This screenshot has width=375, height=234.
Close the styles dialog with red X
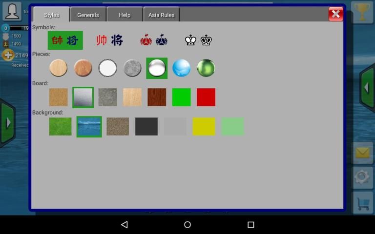(335, 14)
